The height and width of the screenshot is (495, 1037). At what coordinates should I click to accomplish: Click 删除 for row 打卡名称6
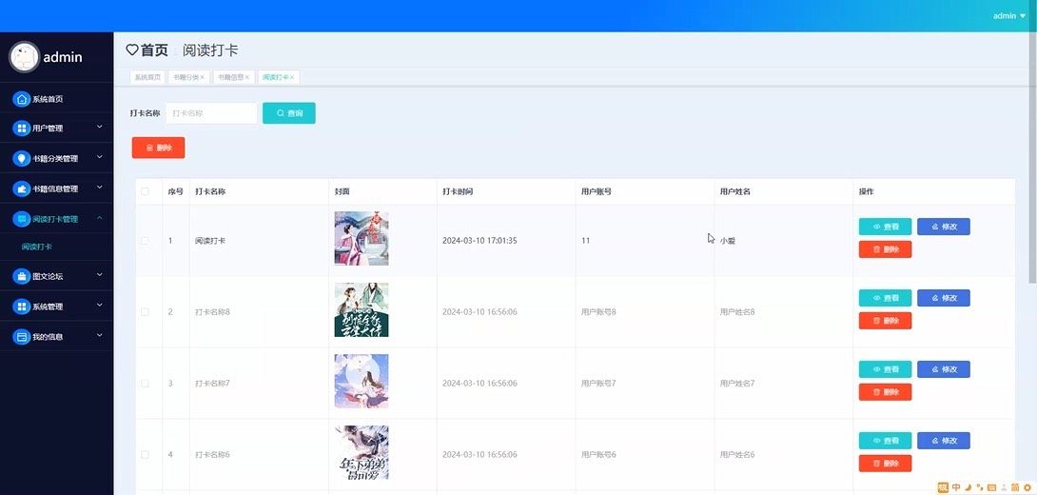point(885,464)
